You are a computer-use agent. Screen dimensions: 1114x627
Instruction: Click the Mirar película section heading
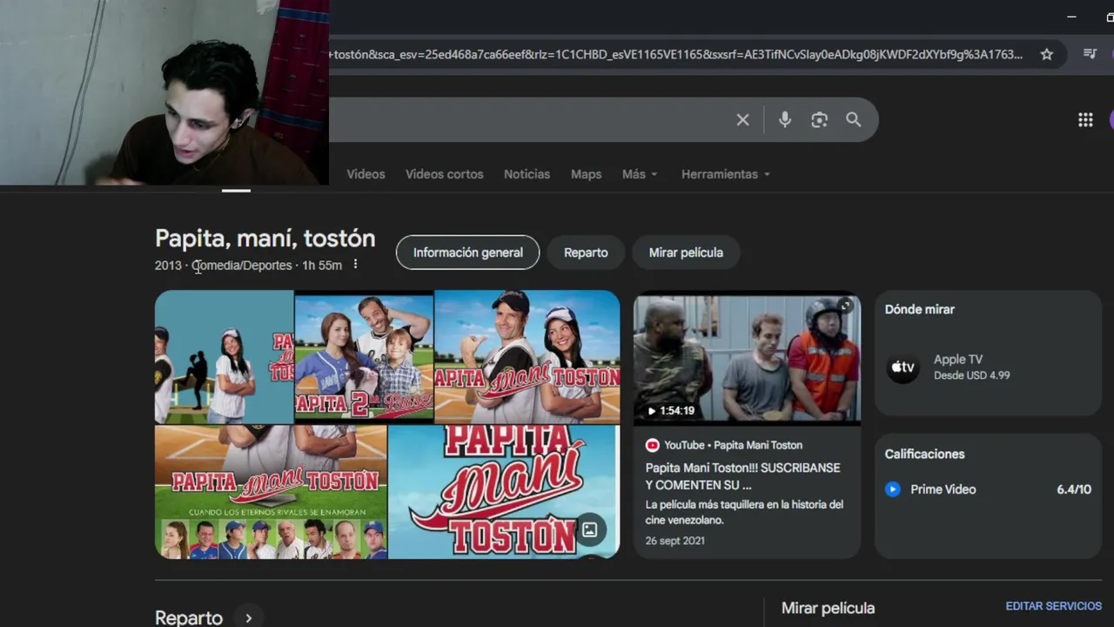(x=828, y=608)
